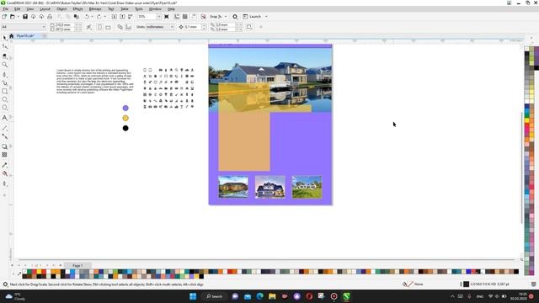Select the Artistic Media tool
Viewport: 539px width, 303px height.
(4, 82)
